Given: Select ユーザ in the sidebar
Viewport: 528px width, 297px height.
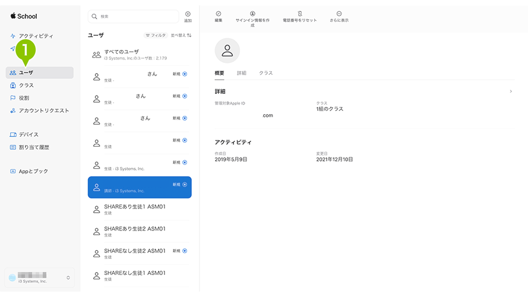Looking at the screenshot, I should 39,72.
